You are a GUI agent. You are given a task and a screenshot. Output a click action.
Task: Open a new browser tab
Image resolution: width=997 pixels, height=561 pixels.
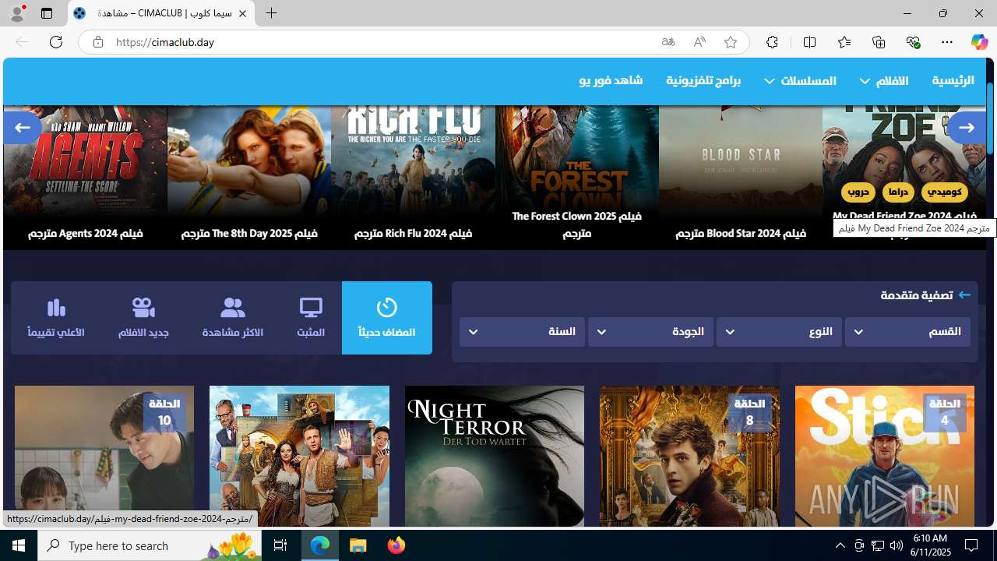[271, 13]
